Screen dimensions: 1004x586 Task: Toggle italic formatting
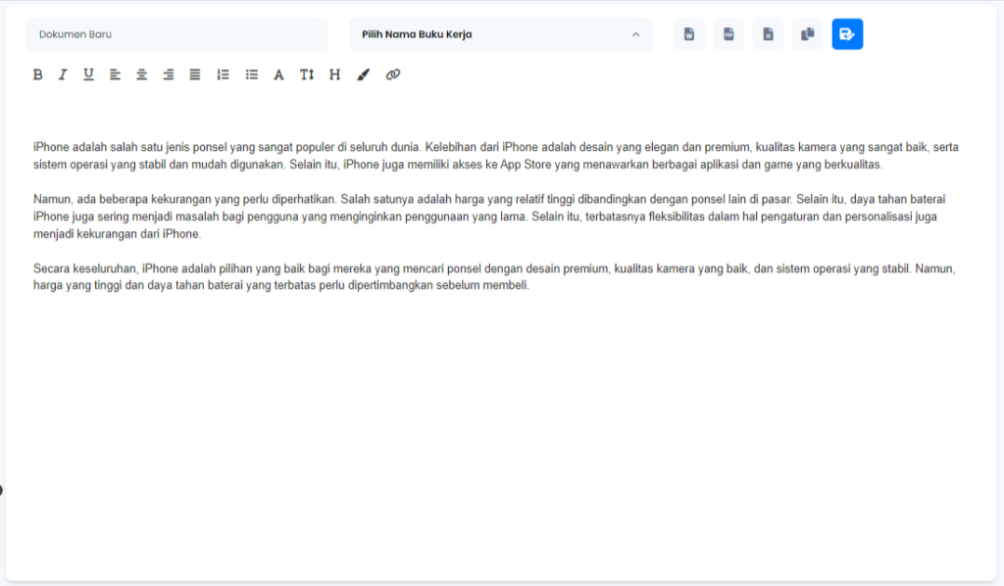(63, 74)
